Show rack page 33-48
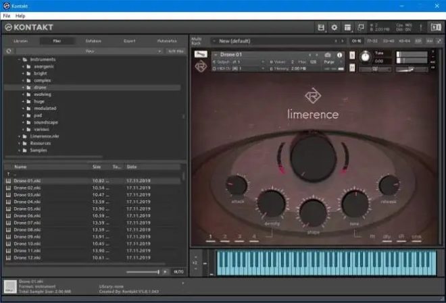 pos(389,41)
